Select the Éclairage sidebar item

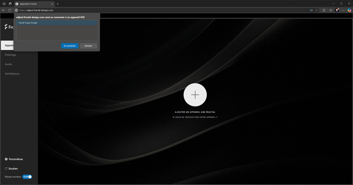click(10, 55)
